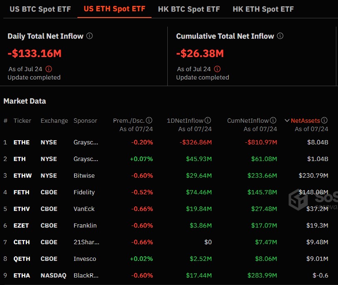Click the ETHA ticker link
The height and width of the screenshot is (285, 338).
[x=22, y=275]
